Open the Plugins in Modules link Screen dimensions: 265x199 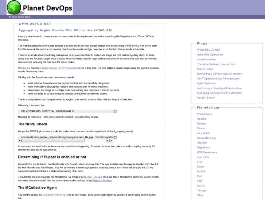102,180
